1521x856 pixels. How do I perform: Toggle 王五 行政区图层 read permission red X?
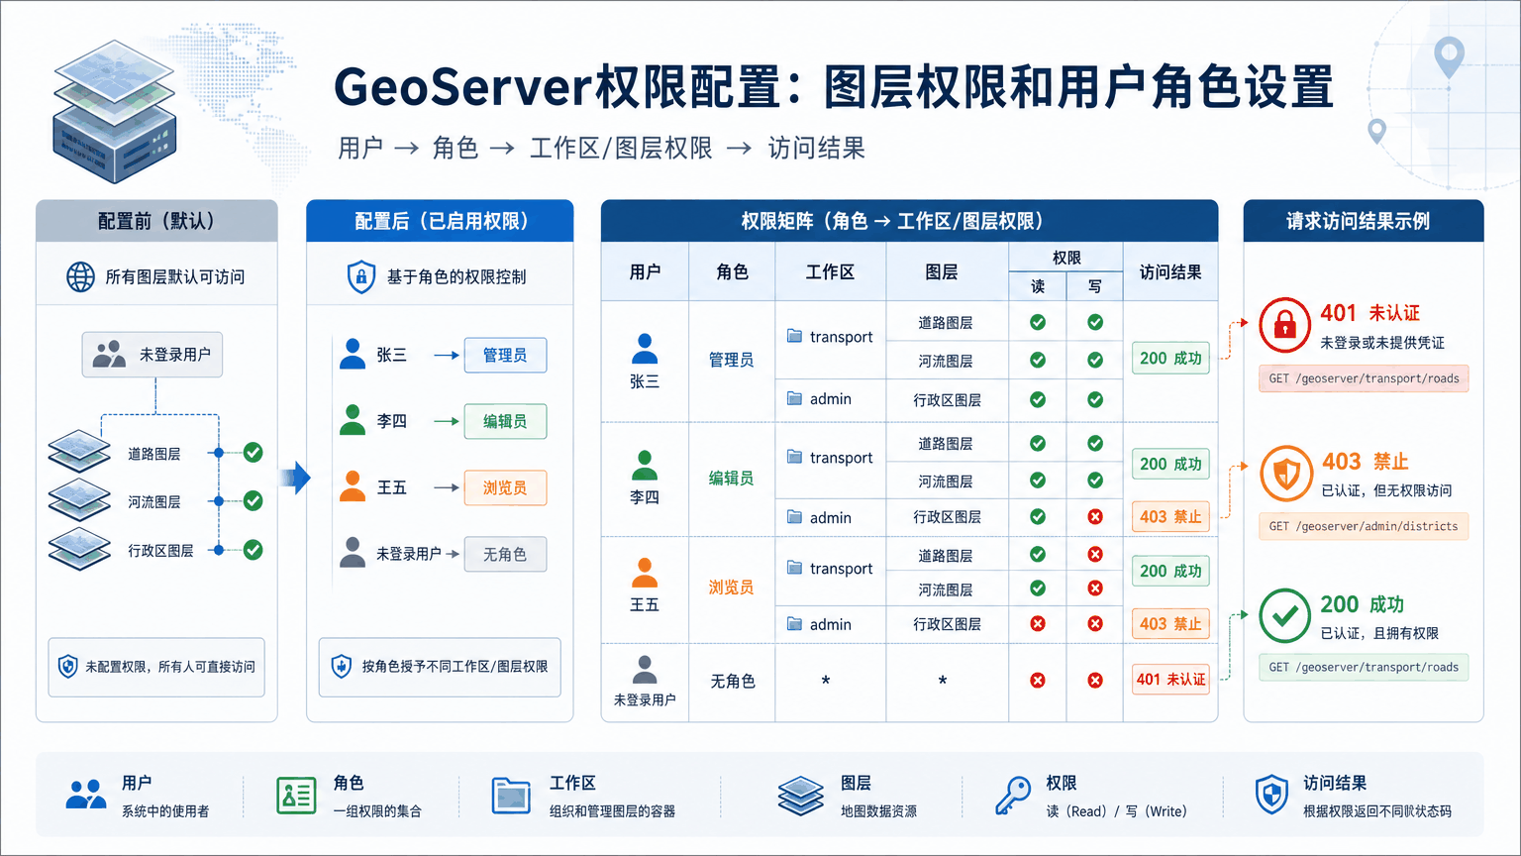(1038, 623)
